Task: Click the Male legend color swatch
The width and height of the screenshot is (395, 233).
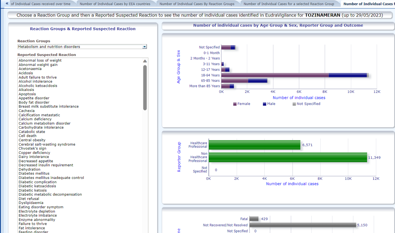Action: 265,104
